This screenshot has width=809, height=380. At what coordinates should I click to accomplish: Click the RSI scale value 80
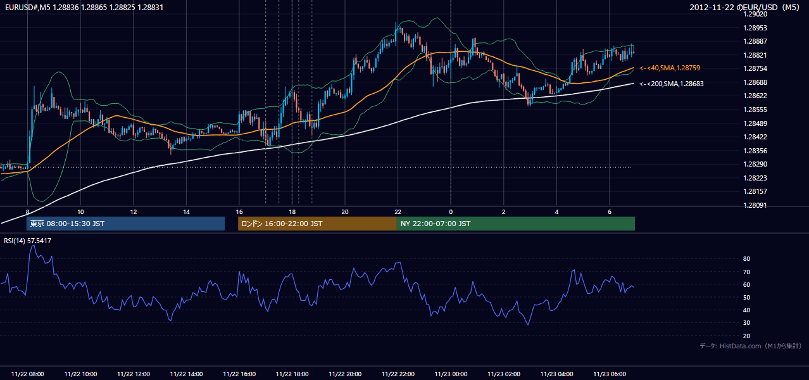[x=746, y=259]
